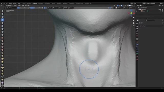Select the Inflate brush tool

pos(2,29)
